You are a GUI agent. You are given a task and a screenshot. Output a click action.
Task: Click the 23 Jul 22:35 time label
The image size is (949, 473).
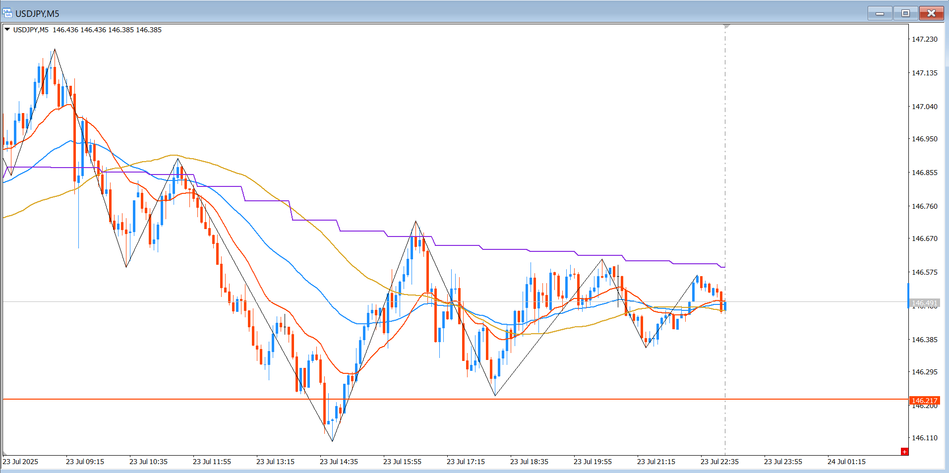click(x=719, y=462)
